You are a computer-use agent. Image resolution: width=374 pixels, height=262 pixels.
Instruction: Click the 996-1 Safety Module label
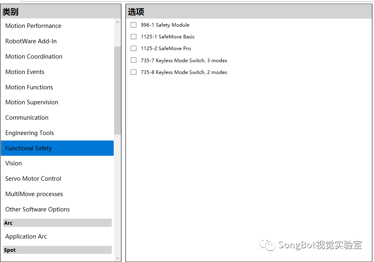pyautogui.click(x=165, y=25)
